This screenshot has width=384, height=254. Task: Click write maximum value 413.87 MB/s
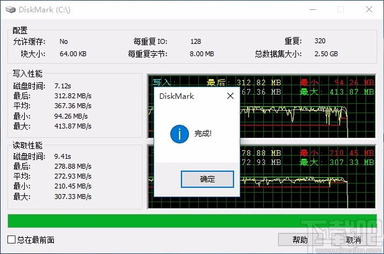pos(72,126)
